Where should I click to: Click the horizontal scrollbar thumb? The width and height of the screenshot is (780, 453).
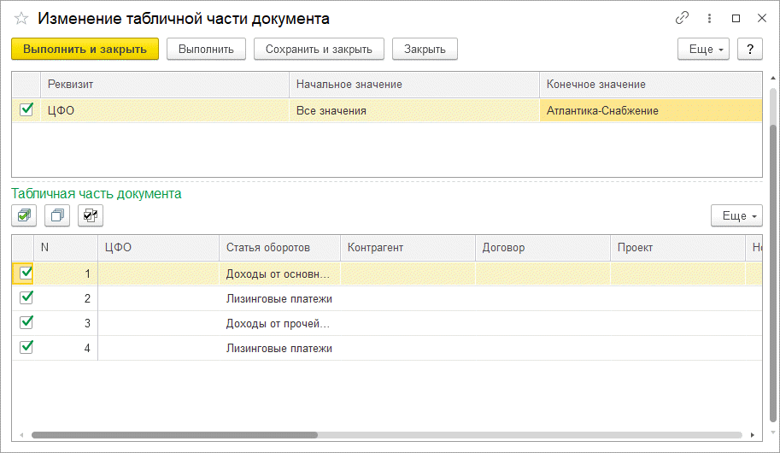click(171, 435)
